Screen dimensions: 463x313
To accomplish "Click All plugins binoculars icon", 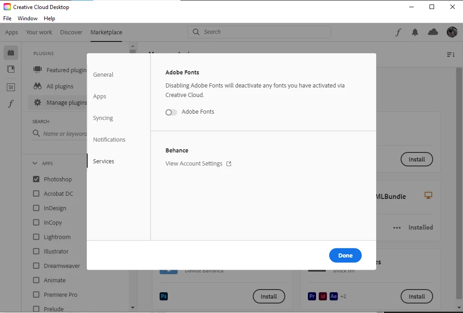I will (38, 86).
